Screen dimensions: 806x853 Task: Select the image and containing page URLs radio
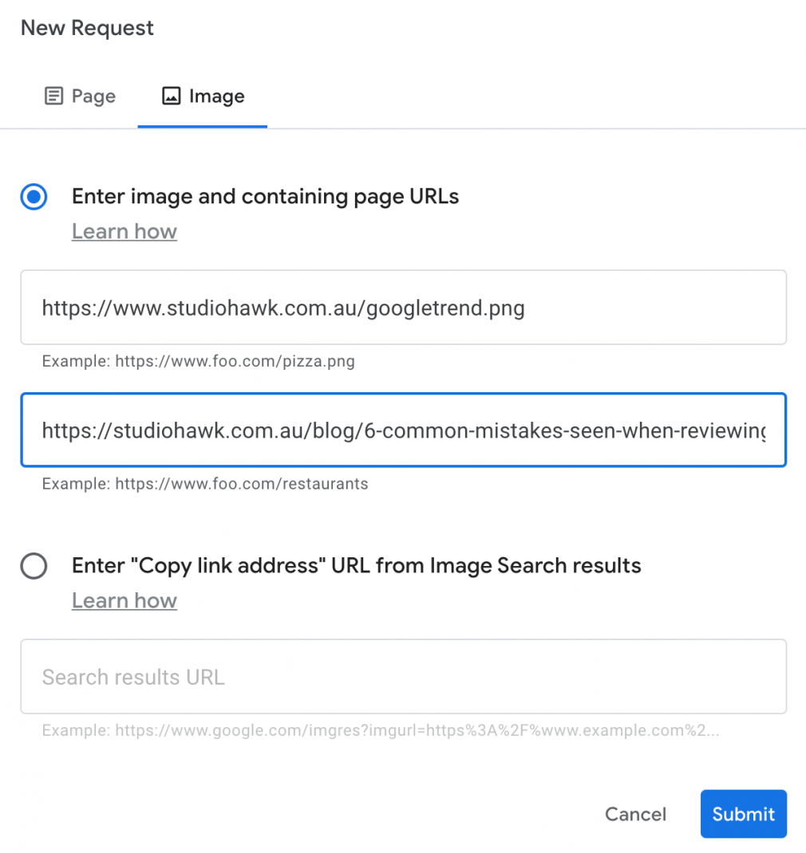[x=34, y=196]
